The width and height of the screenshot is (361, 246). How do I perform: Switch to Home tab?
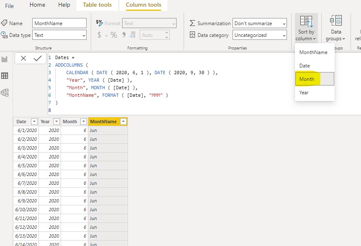coord(37,5)
